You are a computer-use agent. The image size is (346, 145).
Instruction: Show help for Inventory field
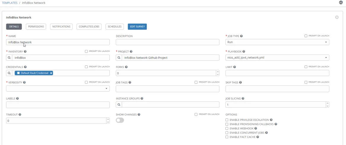(25, 52)
